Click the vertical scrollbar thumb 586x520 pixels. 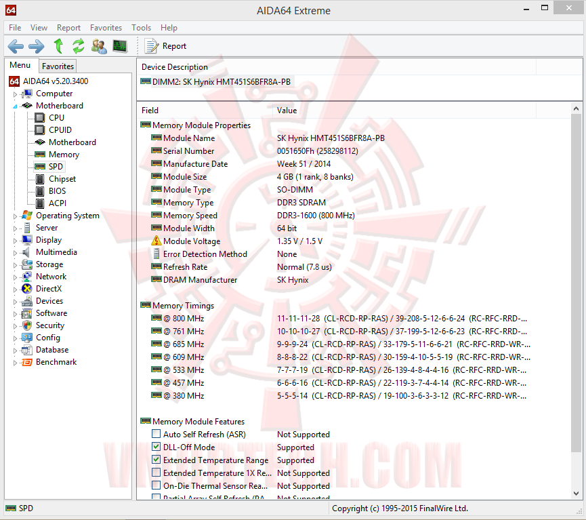(x=576, y=283)
